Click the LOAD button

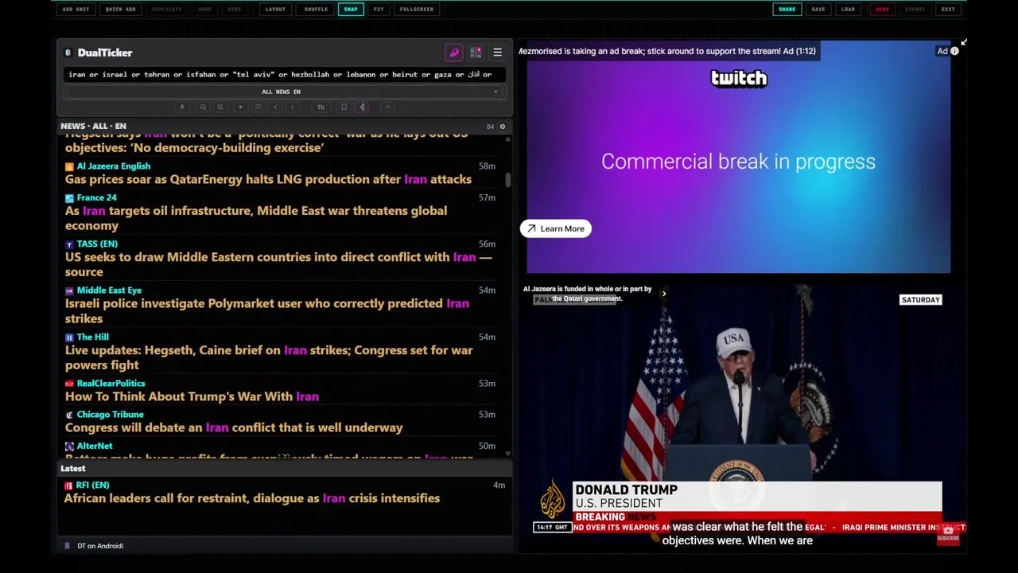click(x=848, y=10)
